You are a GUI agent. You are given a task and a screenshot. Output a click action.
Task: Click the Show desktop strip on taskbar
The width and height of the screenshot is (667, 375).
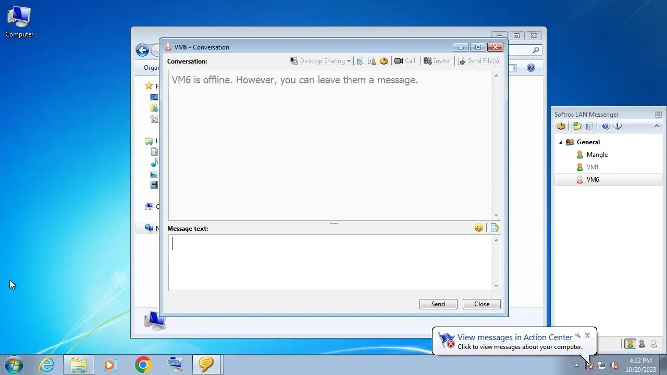pyautogui.click(x=663, y=365)
